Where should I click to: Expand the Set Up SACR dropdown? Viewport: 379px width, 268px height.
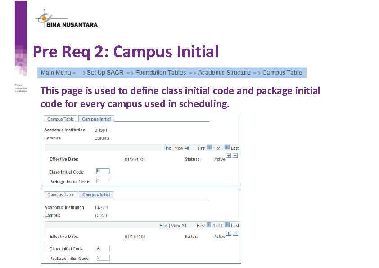point(107,72)
